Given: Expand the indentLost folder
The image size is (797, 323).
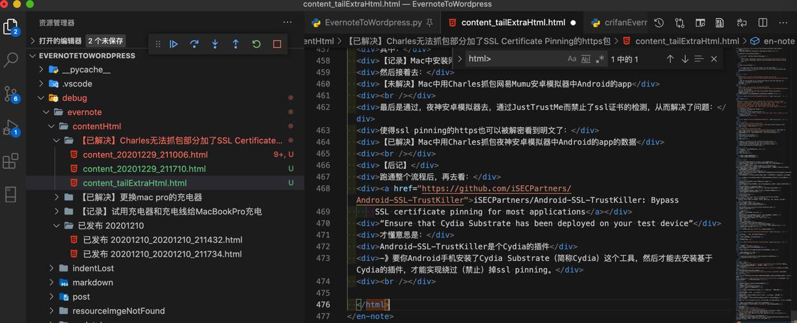Looking at the screenshot, I should click(93, 268).
